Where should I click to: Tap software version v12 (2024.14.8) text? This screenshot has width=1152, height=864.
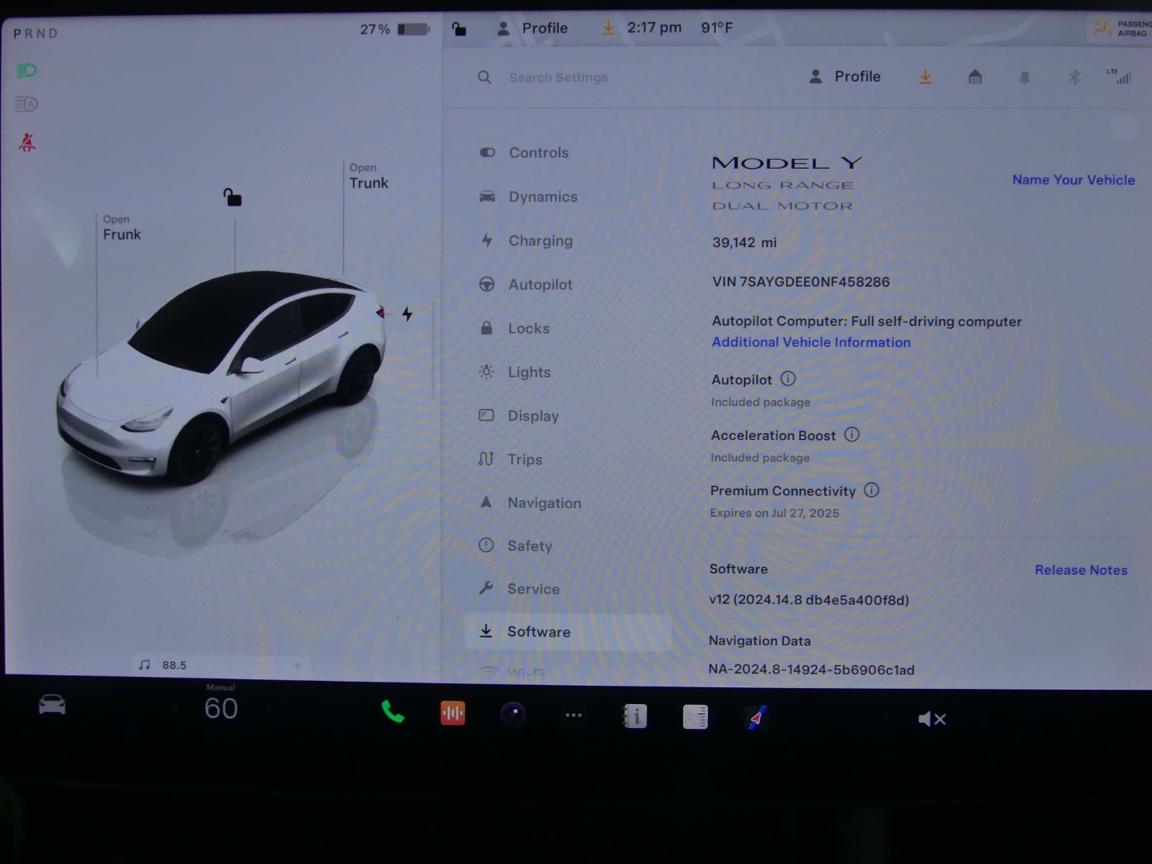pos(809,600)
